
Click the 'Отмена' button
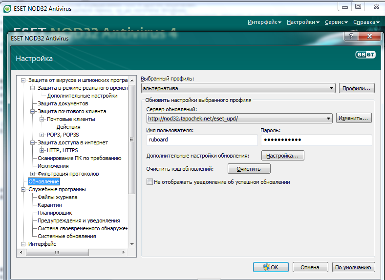pos(310,267)
